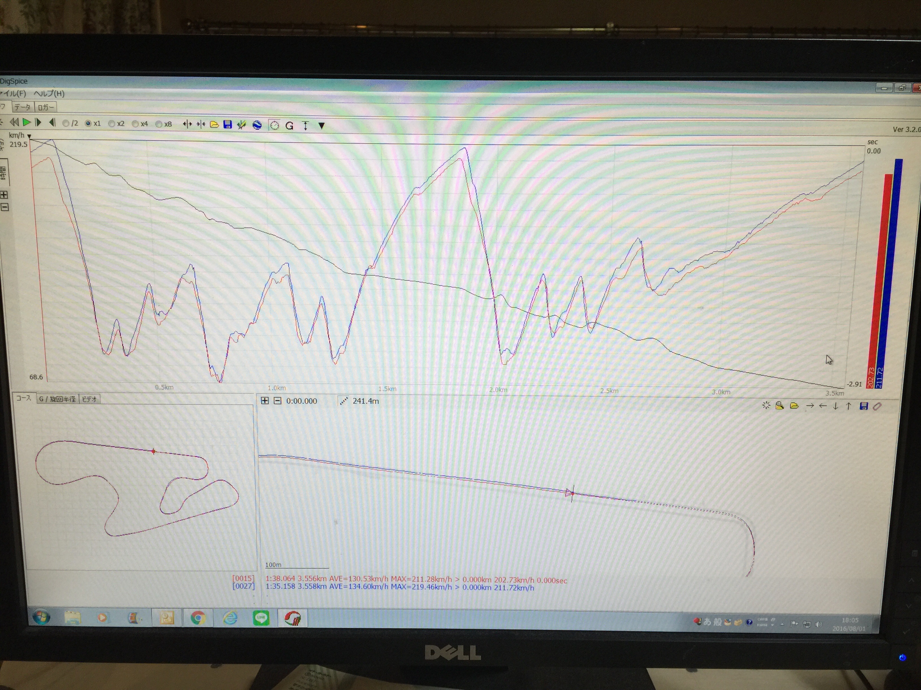Click the plus zoom box above map
The height and width of the screenshot is (690, 921).
click(265, 401)
